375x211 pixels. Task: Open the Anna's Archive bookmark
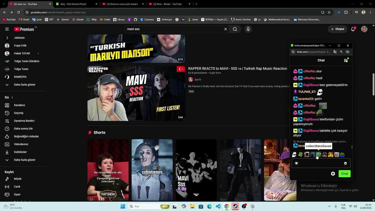[241, 20]
